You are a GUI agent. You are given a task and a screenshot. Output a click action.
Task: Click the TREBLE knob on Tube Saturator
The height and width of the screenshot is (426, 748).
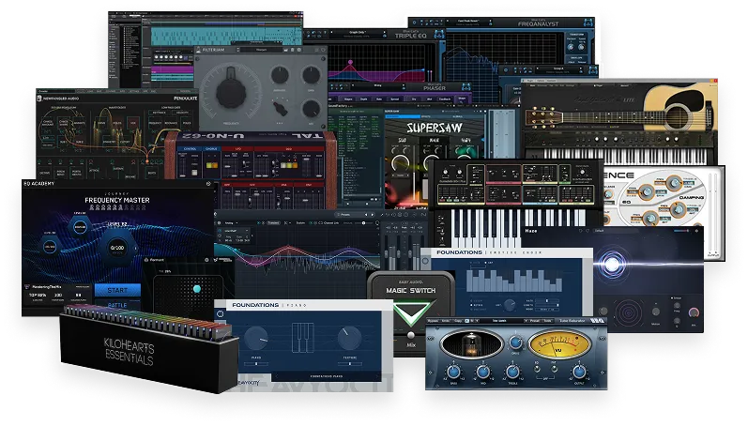click(512, 372)
